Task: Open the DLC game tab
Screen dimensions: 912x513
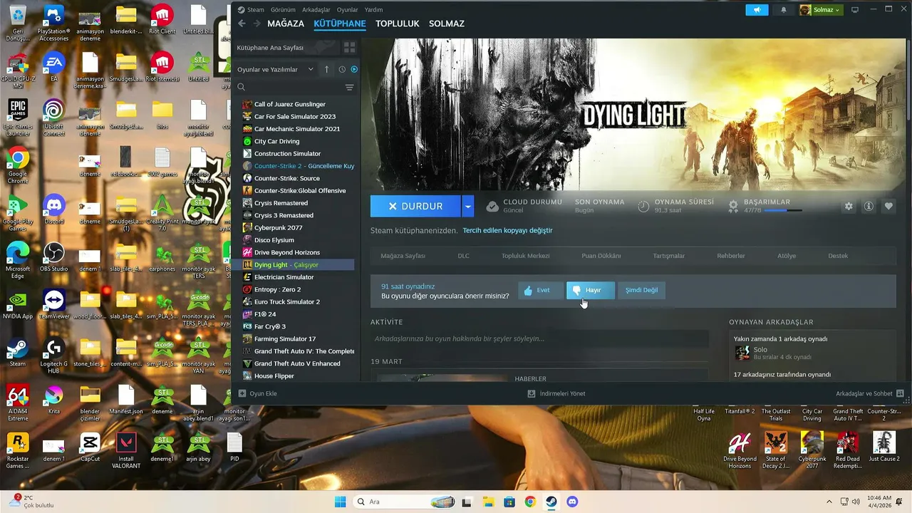Action: tap(463, 256)
